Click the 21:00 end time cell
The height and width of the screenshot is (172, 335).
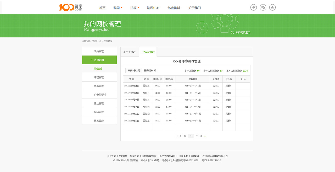tap(169, 100)
